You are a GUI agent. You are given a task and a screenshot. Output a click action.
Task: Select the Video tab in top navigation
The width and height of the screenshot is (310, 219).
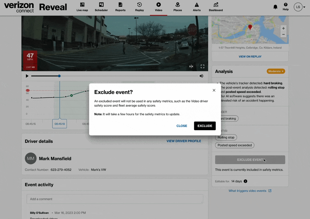point(159,7)
